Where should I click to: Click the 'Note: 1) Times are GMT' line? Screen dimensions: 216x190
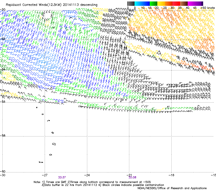click(x=92, y=182)
